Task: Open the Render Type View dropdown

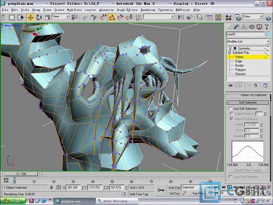Action: [x=253, y=16]
